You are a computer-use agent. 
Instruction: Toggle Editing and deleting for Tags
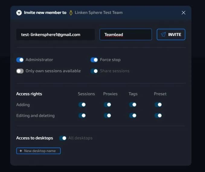[133, 115]
